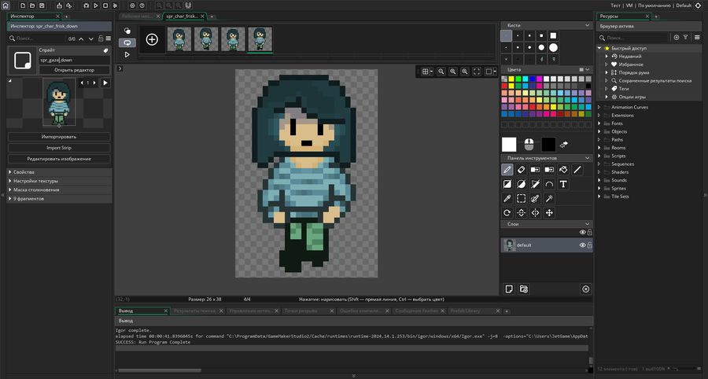
Task: Click the clean project broom icon
Action: (115, 6)
